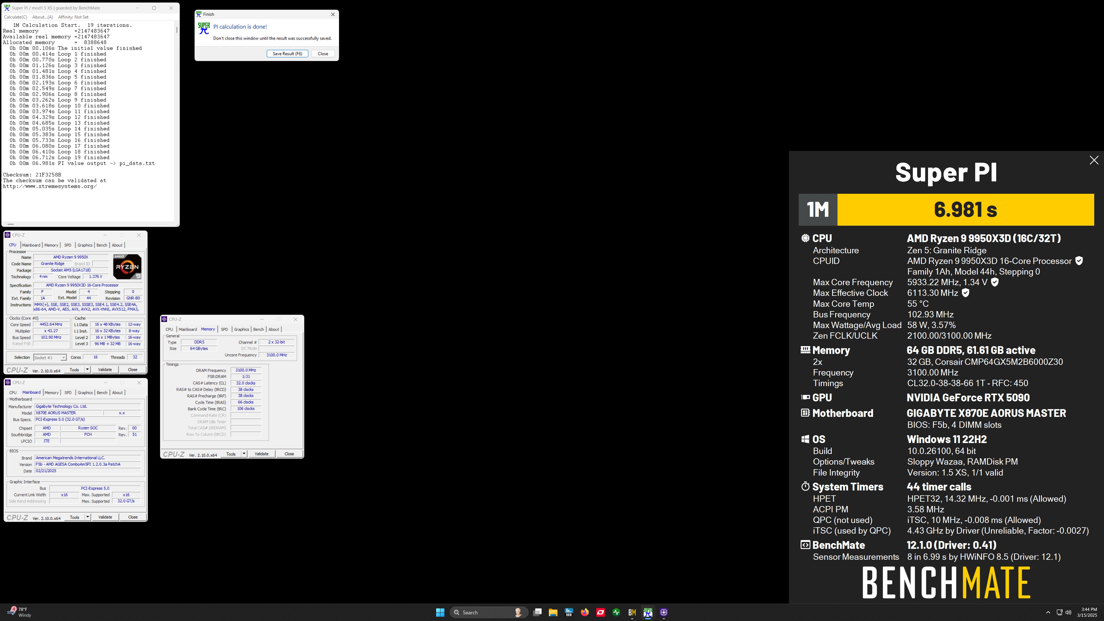Screen dimensions: 1104x621
Task: Expand Tools dropdown arrow in CPU-Z Mainboard window
Action: click(x=87, y=517)
